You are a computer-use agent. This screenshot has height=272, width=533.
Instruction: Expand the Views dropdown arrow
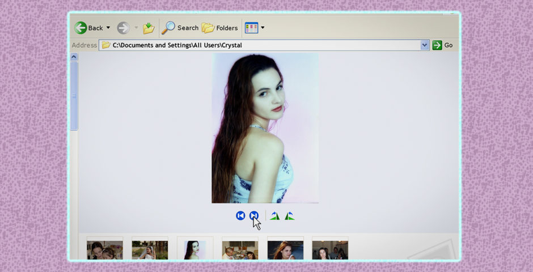[x=263, y=28]
